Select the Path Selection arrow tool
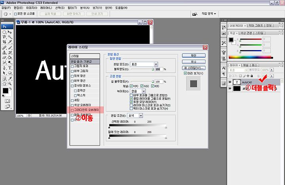Screen dimensions: 285x185 (x=4, y=73)
